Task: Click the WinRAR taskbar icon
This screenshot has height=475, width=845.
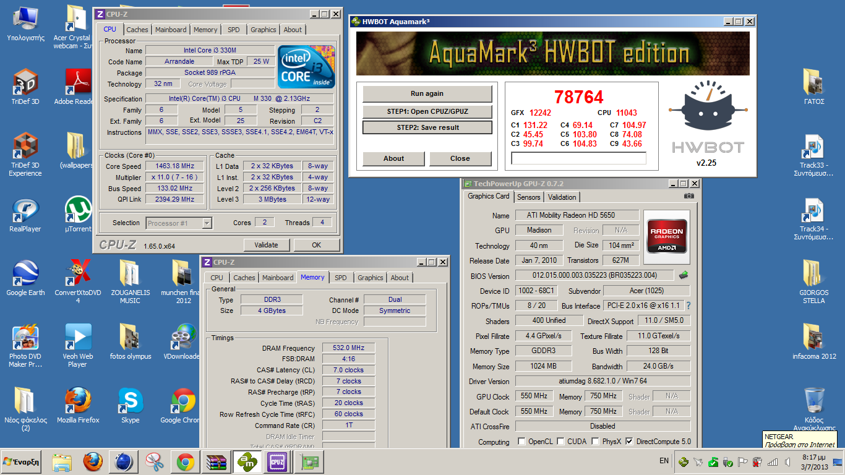Action: (x=217, y=461)
